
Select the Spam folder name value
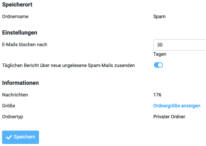pos(159,16)
